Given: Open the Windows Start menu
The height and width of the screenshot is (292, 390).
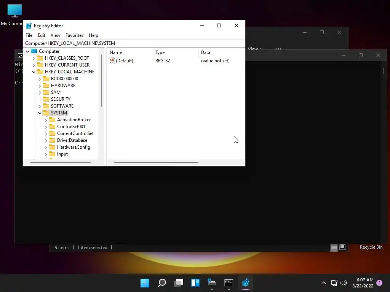Looking at the screenshot, I should 145,282.
